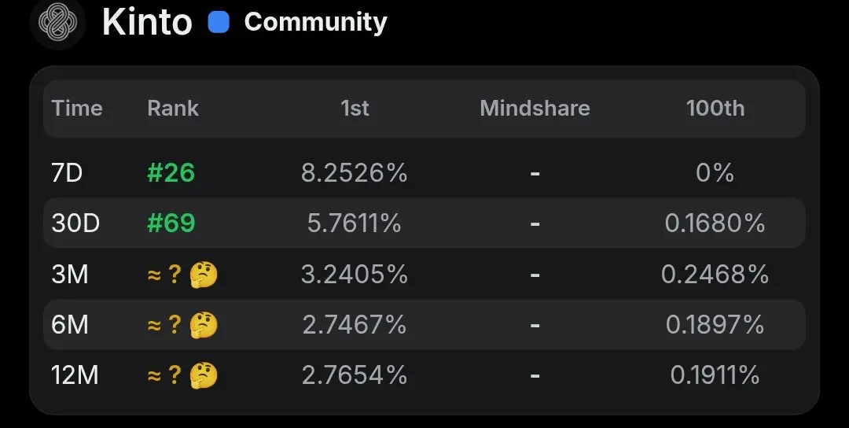Click the 0.1680% 100th value
Screen dimensions: 849x428
(x=715, y=223)
